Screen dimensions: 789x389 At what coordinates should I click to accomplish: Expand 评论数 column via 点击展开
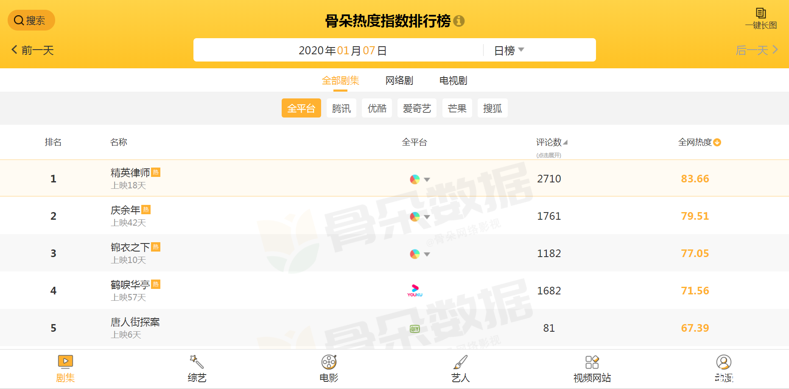click(549, 155)
